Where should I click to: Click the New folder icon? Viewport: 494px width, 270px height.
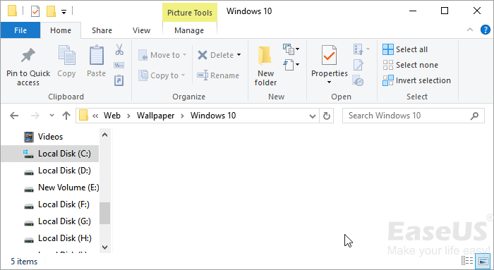pos(265,56)
